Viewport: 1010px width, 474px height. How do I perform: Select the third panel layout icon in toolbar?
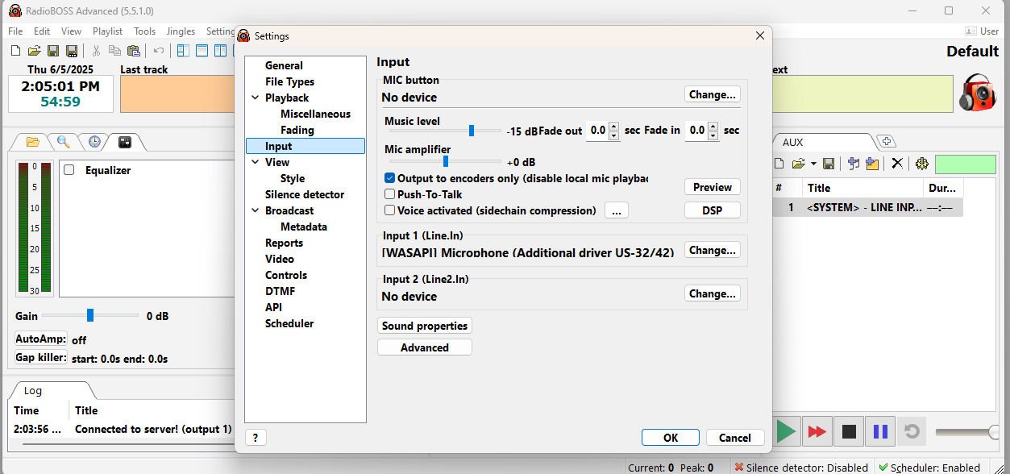click(x=220, y=51)
